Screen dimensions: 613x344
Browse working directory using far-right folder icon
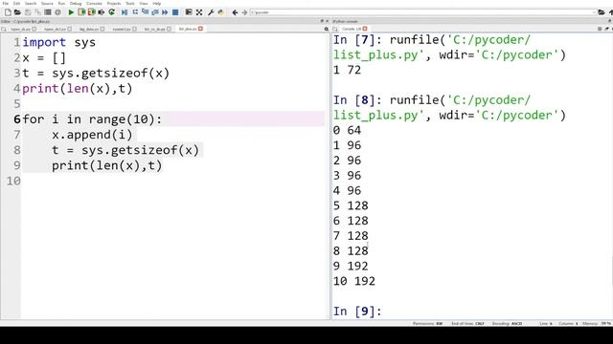602,12
